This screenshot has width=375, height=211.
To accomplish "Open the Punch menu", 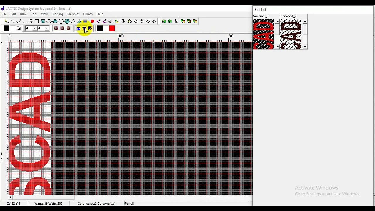I will (x=88, y=14).
